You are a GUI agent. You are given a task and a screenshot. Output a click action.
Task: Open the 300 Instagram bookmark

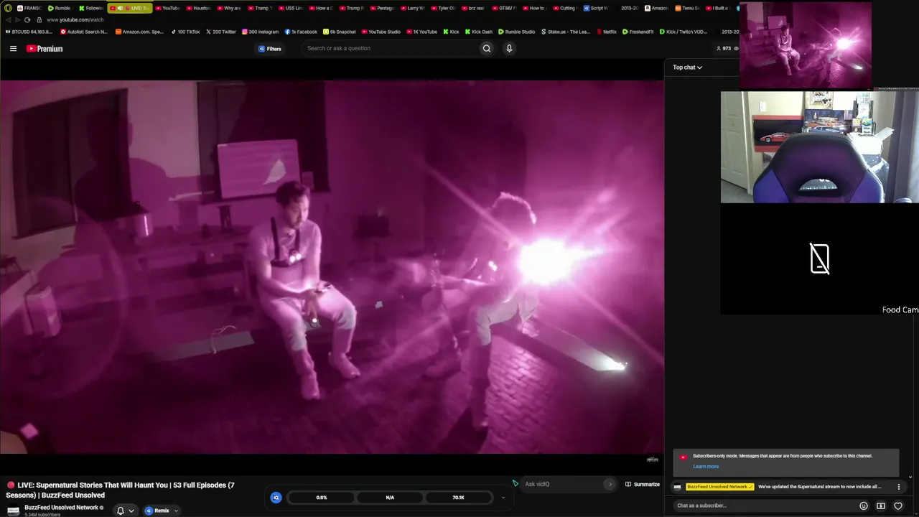click(260, 32)
